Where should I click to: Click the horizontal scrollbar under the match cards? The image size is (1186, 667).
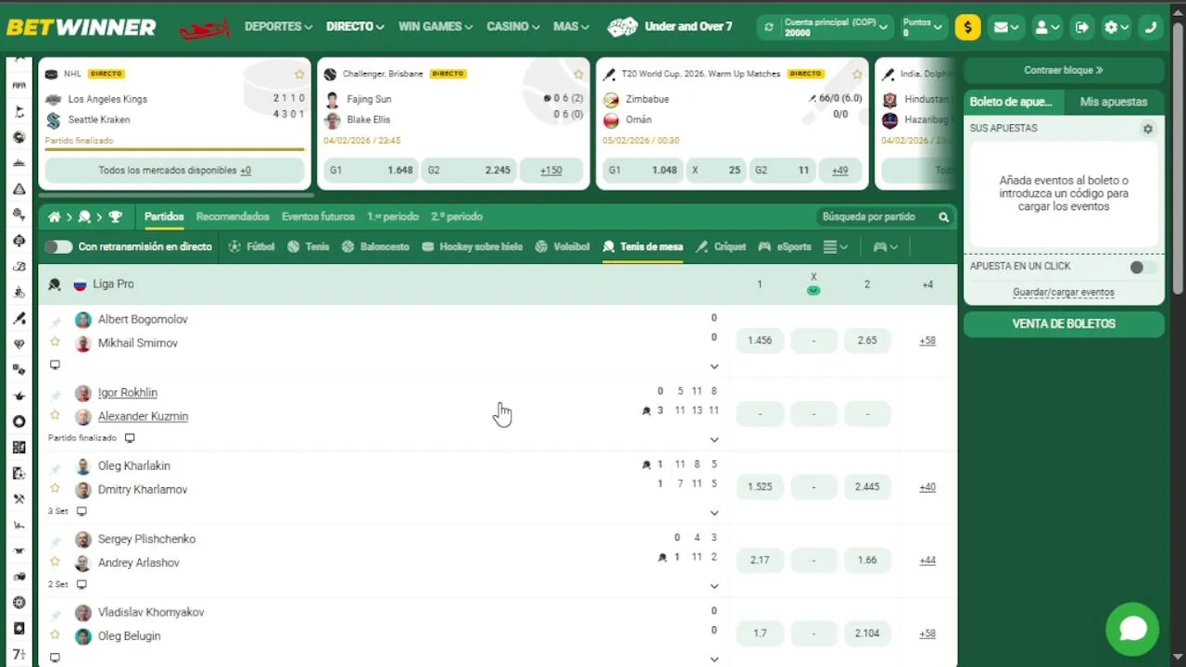[175, 195]
